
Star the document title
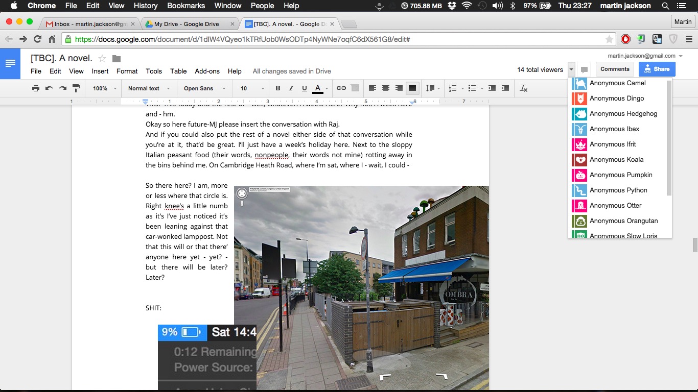pos(102,58)
